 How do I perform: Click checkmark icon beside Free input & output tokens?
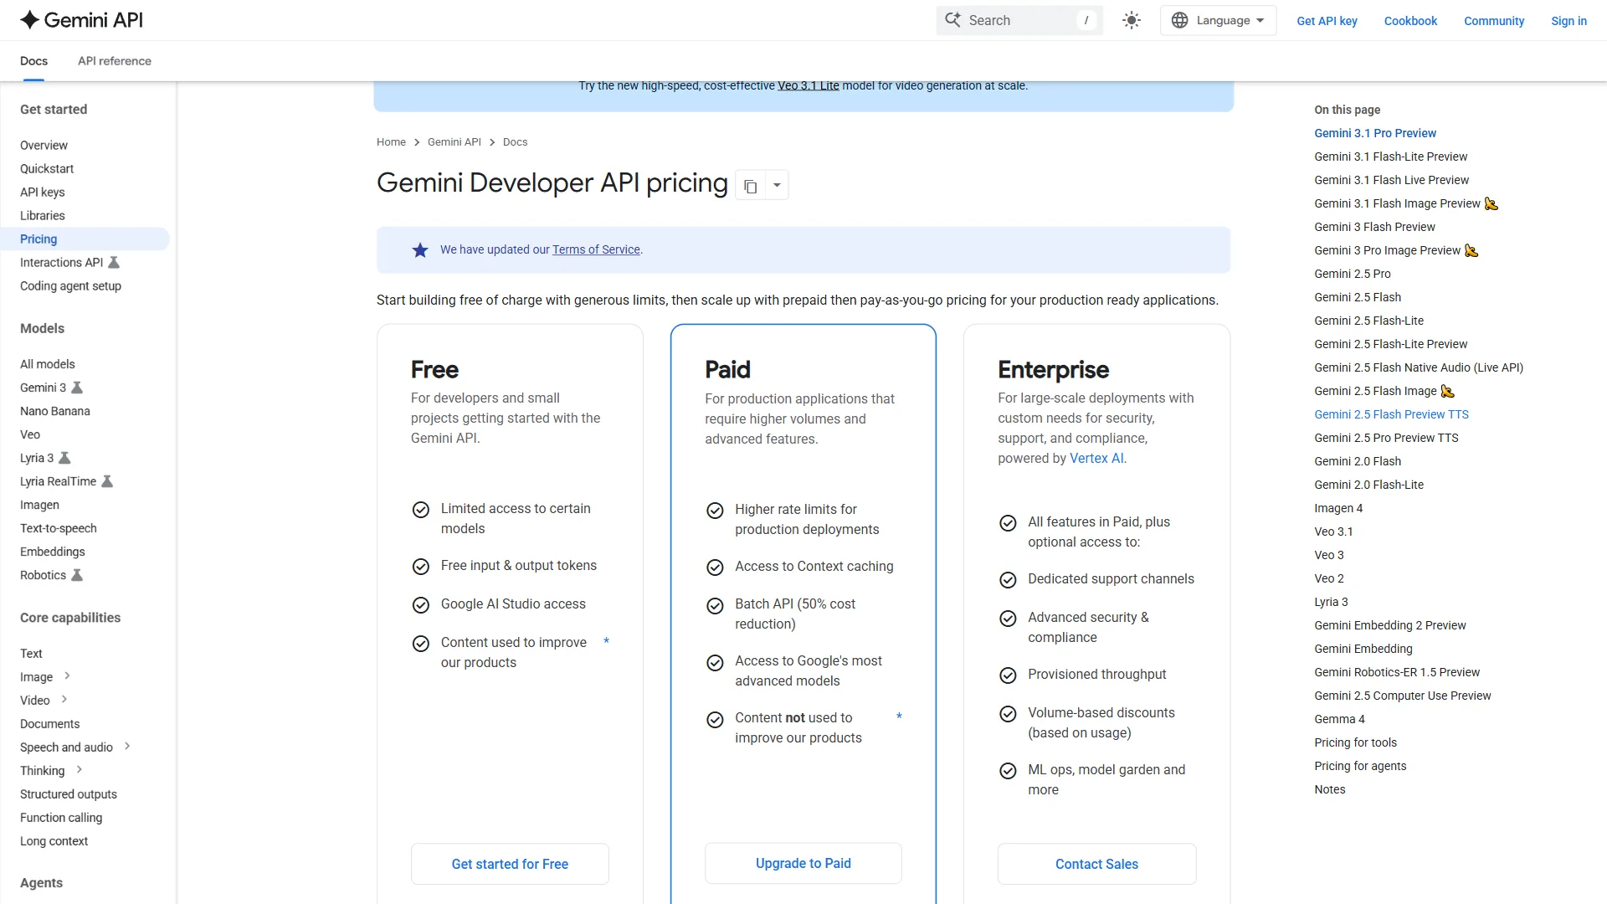tap(421, 567)
